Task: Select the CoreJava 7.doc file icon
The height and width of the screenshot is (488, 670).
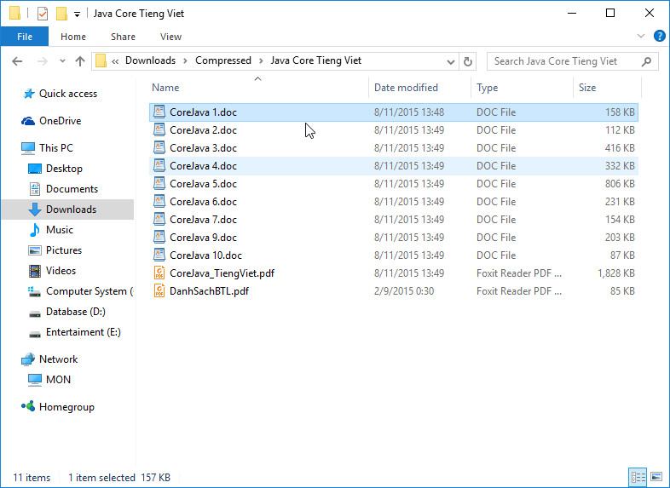Action: click(159, 220)
